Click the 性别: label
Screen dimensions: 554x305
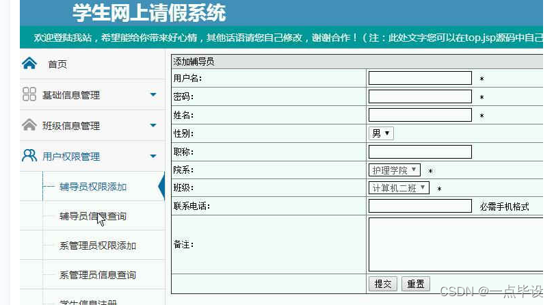pyautogui.click(x=183, y=133)
